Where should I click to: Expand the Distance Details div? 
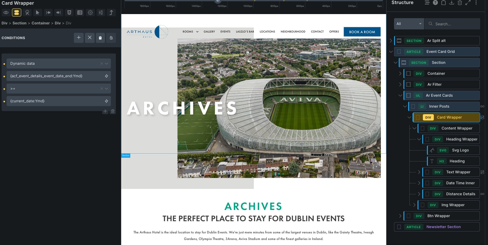coord(419,194)
